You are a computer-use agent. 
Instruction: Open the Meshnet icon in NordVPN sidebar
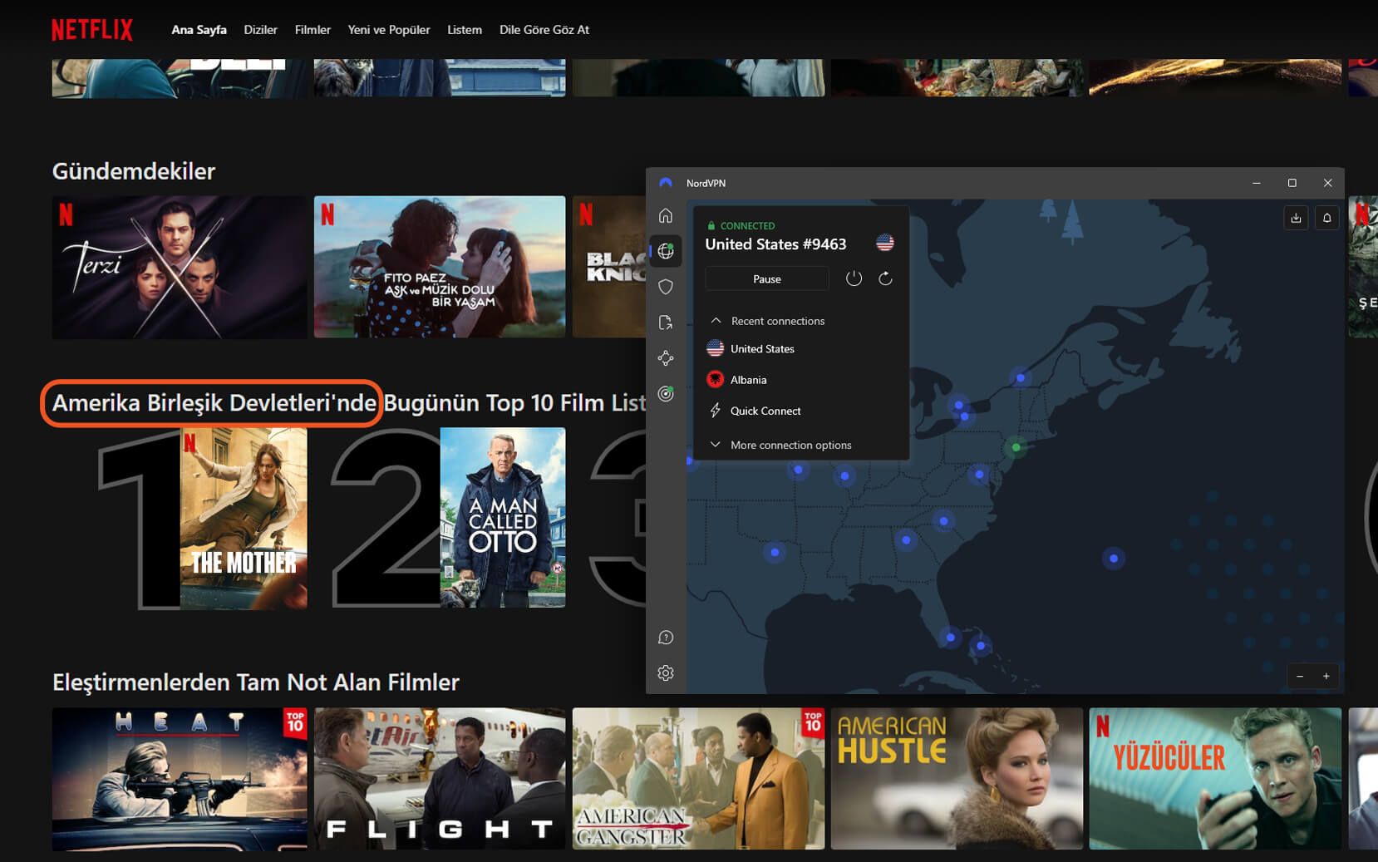click(666, 358)
